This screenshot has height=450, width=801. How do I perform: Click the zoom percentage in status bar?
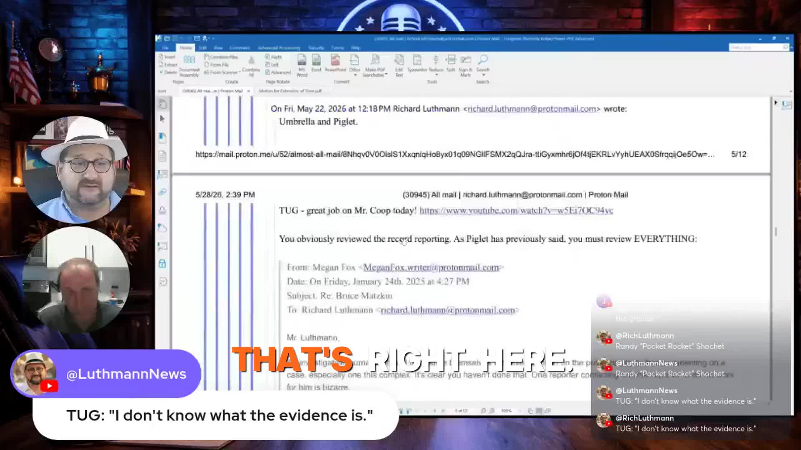pos(506,411)
